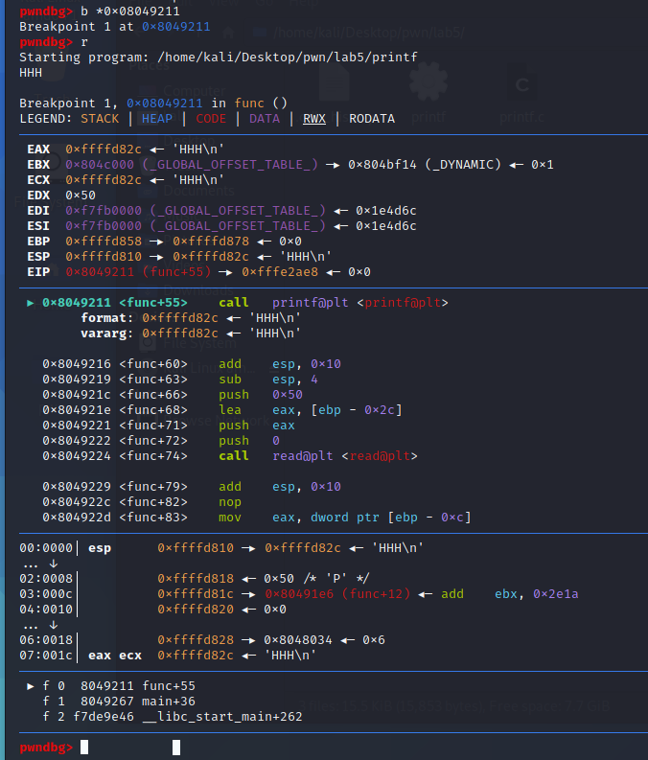Click EBX value 0x804c000
Image resolution: width=648 pixels, height=760 pixels.
click(x=100, y=164)
